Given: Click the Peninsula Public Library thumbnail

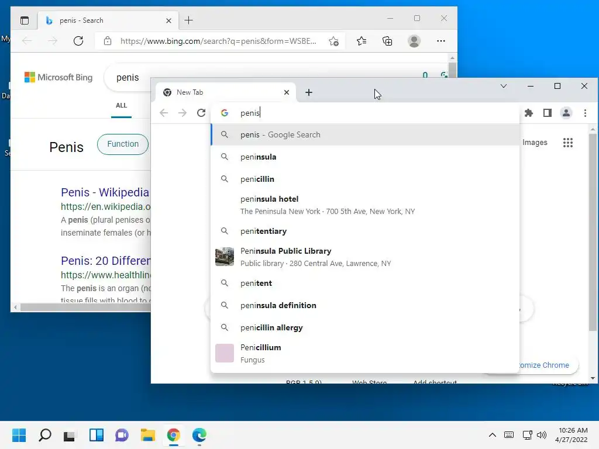Looking at the screenshot, I should click(225, 257).
